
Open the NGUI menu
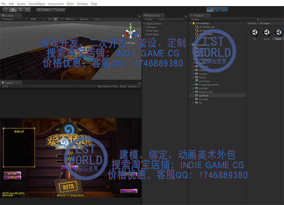tap(70, 4)
